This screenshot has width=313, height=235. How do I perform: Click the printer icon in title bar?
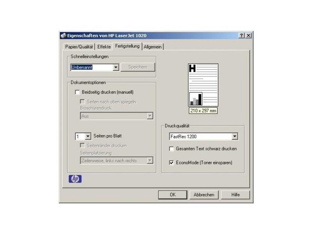(63, 36)
